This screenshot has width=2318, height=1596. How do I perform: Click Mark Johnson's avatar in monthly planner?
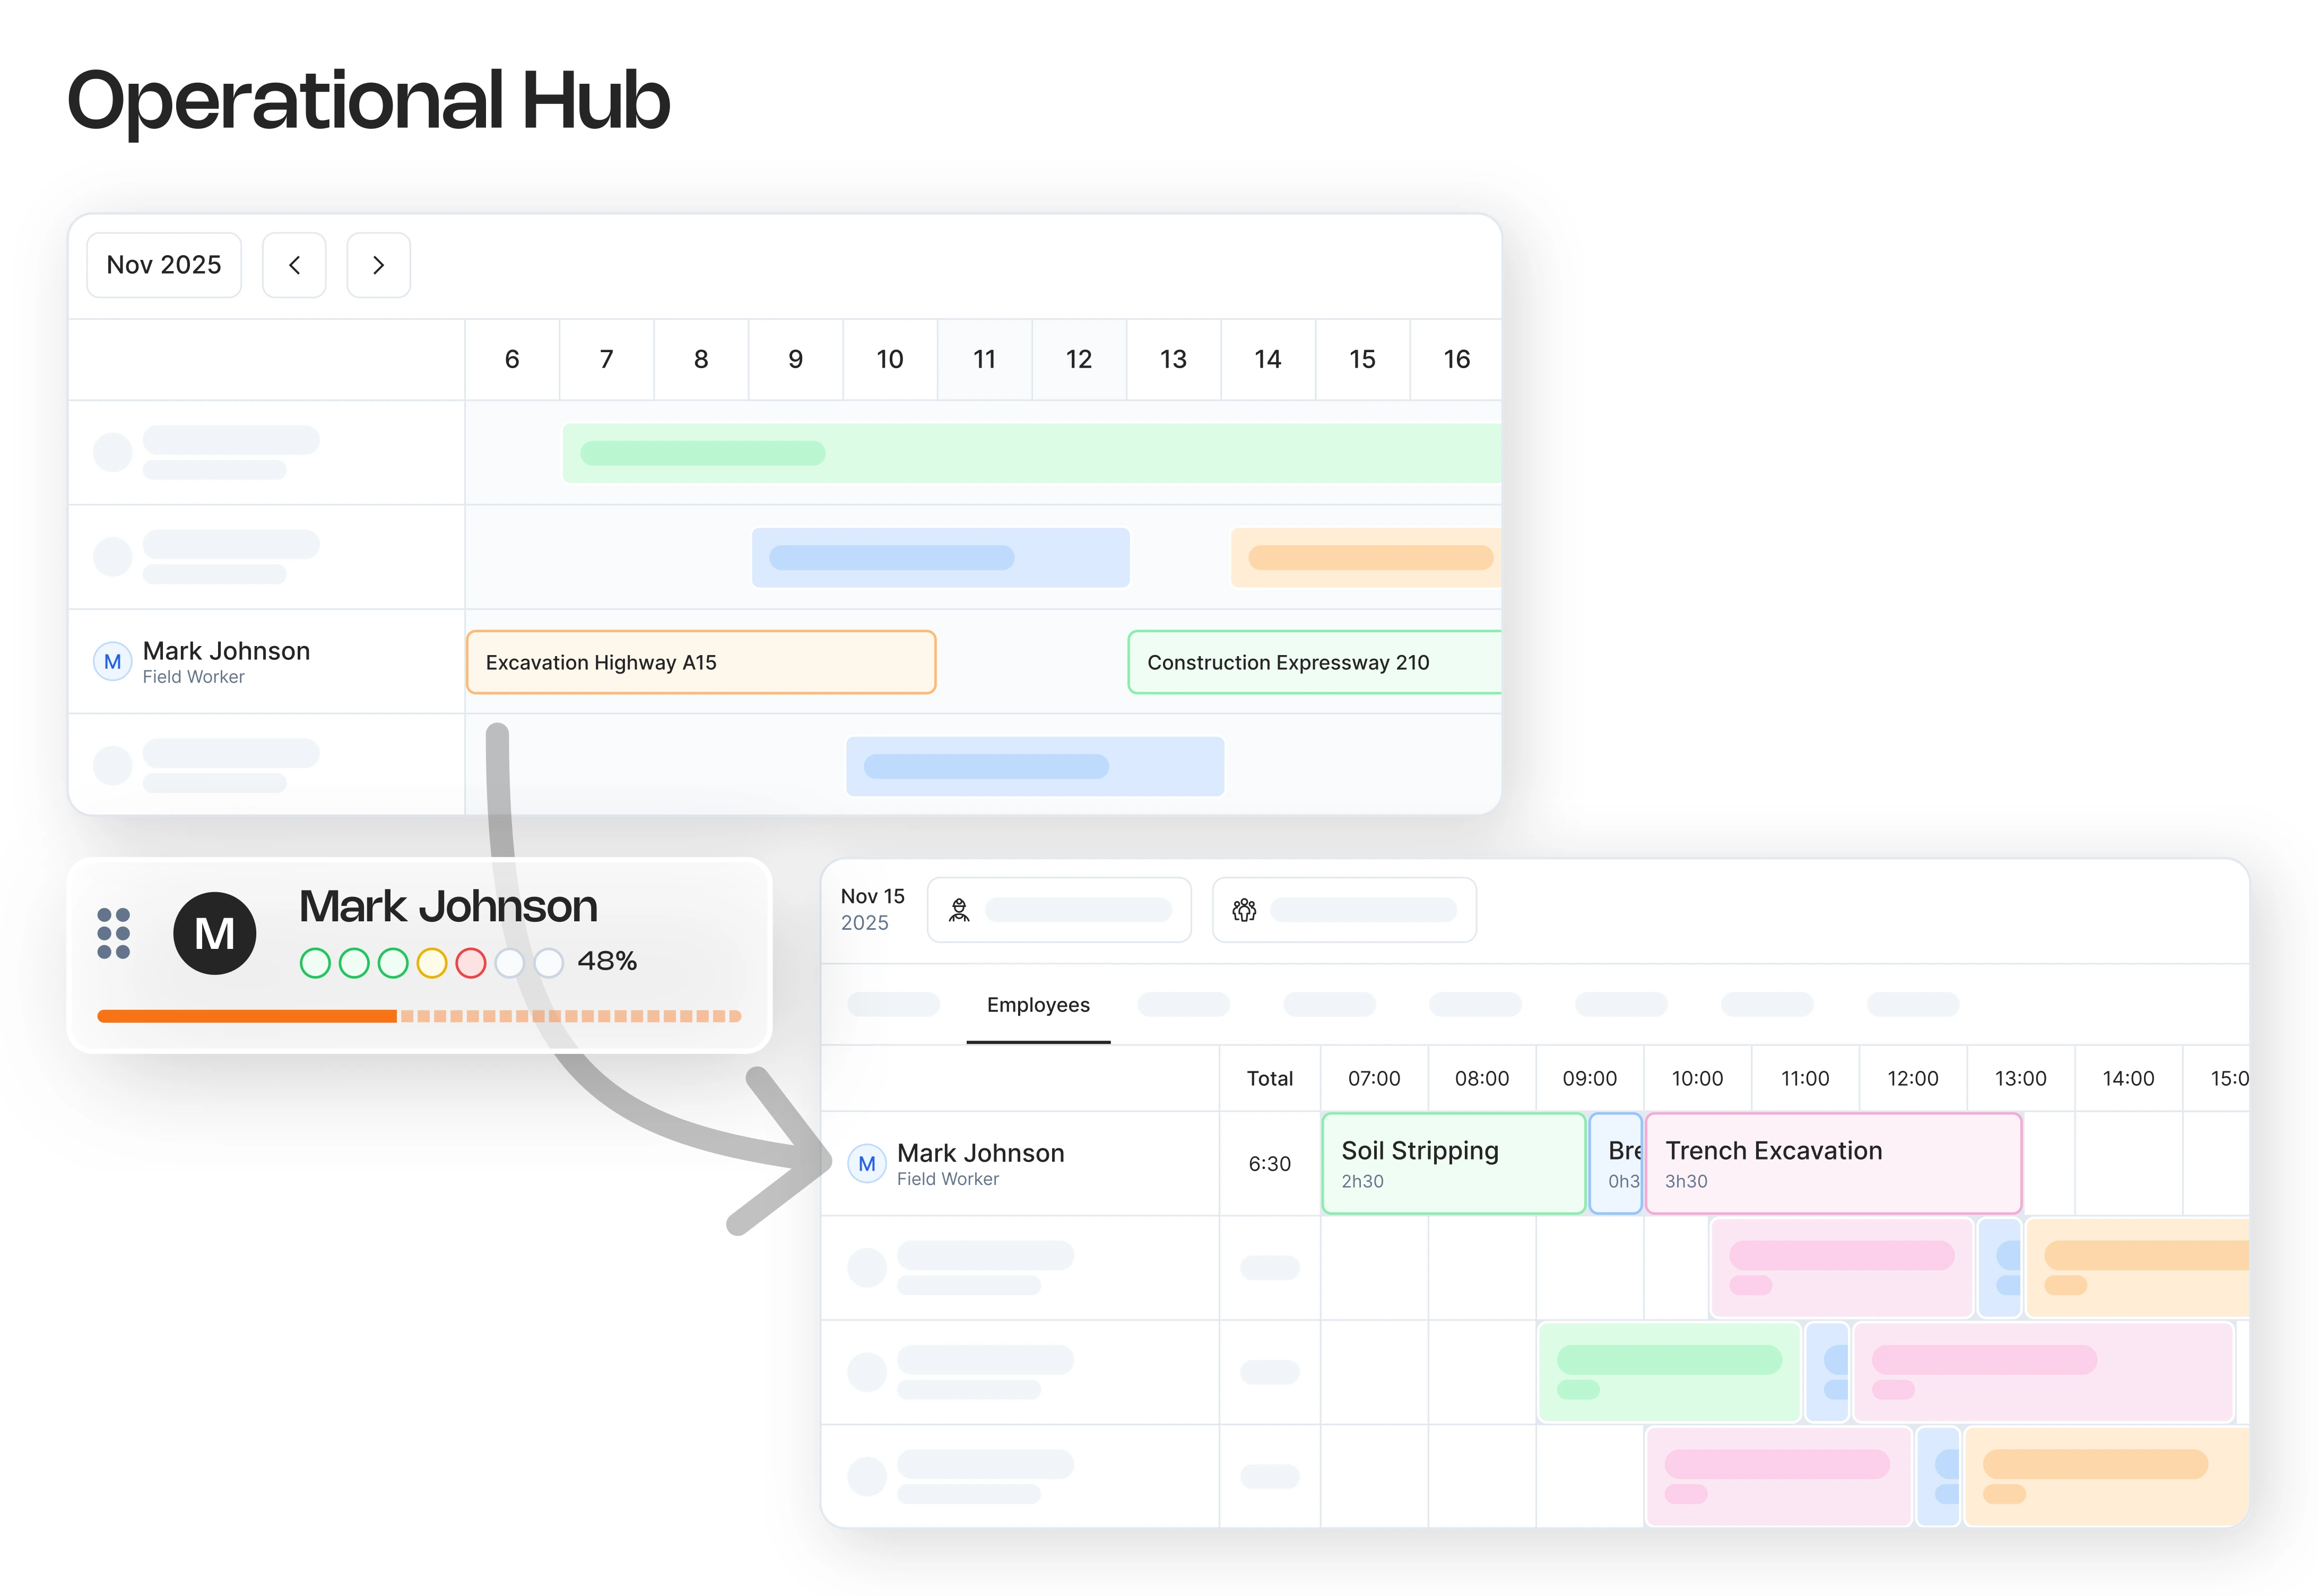click(x=112, y=662)
